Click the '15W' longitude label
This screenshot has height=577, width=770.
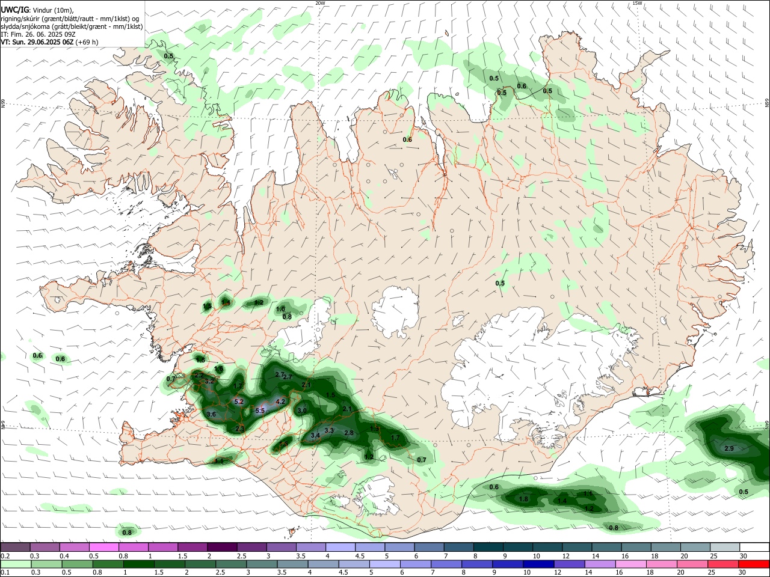click(x=638, y=3)
